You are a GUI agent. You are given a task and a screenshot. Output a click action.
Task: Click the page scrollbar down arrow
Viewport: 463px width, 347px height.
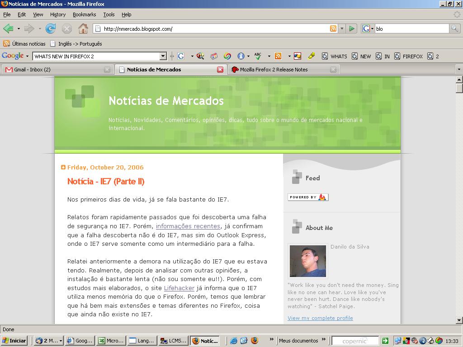(459, 320)
